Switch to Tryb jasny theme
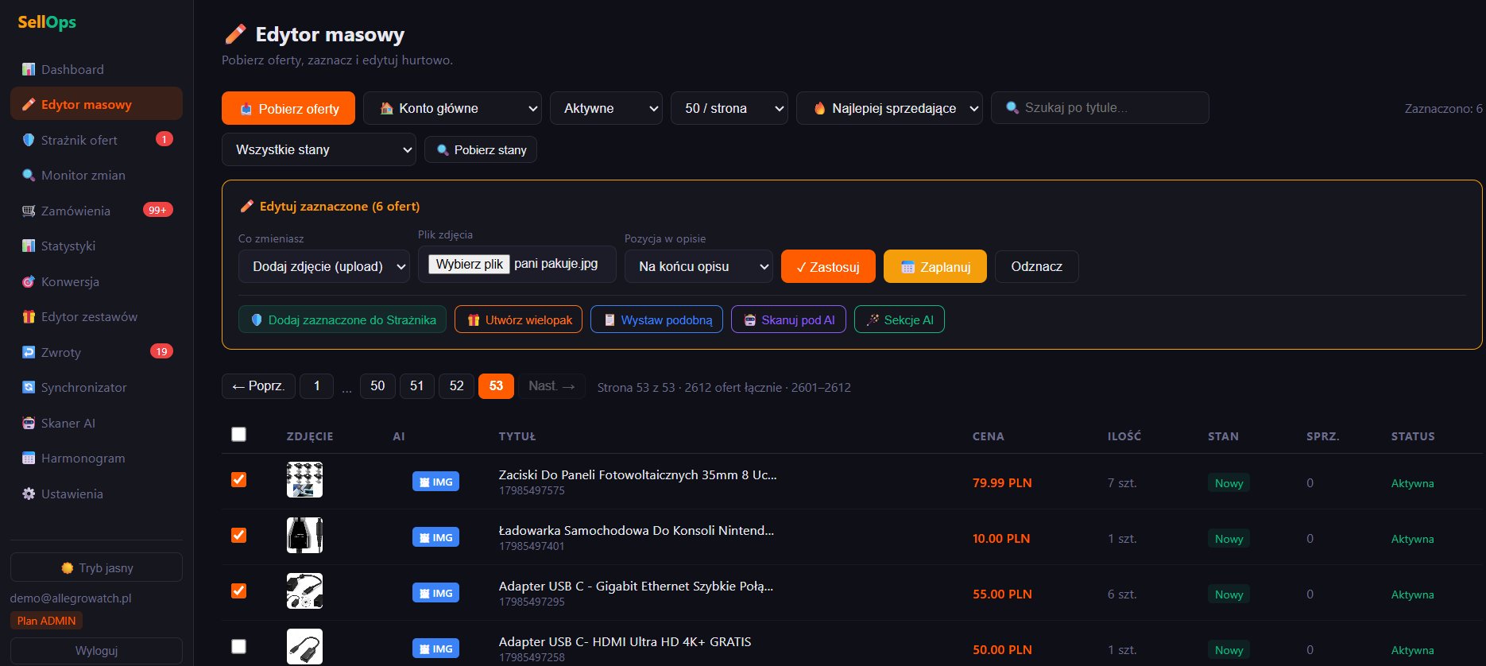The image size is (1486, 666). [96, 567]
